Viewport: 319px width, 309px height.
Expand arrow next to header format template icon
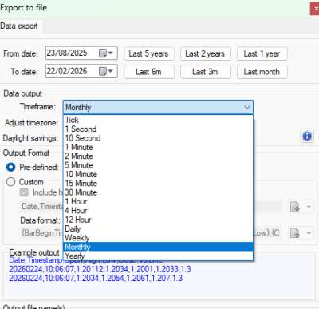click(x=309, y=207)
